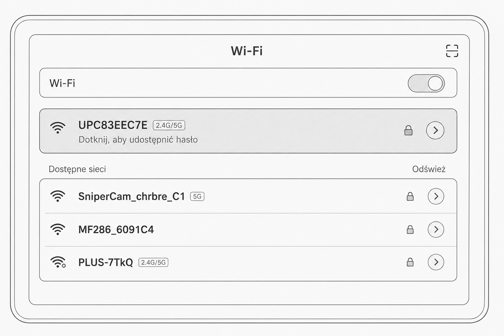Tap the 2.4G/5G badge beside UPC83EEC7E
The width and height of the screenshot is (504, 336).
(x=169, y=125)
